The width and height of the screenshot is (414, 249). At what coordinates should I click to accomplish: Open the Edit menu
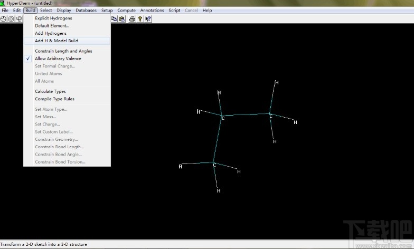pos(17,11)
